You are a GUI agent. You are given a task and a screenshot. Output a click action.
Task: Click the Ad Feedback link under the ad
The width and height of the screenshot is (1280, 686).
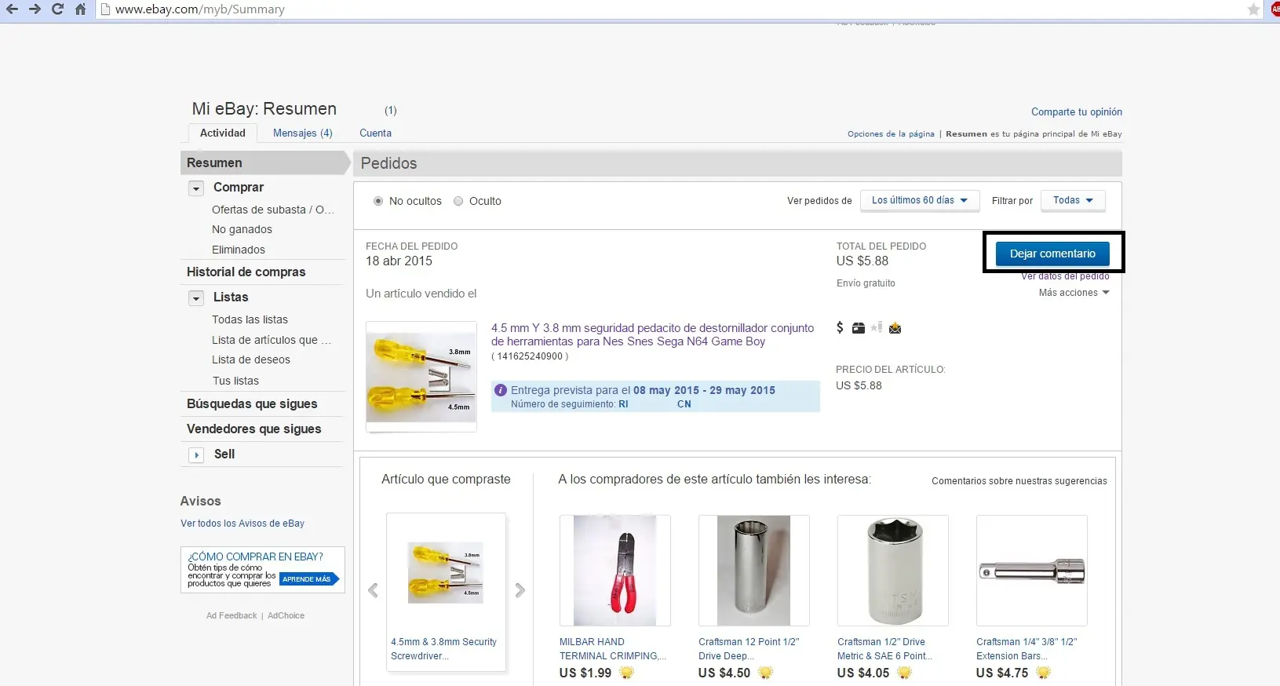[232, 616]
